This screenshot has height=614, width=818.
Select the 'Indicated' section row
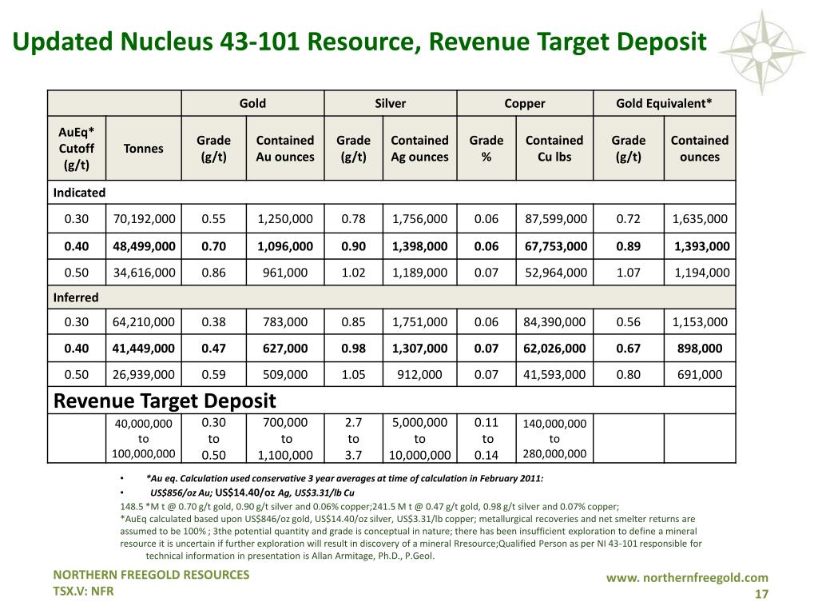391,193
